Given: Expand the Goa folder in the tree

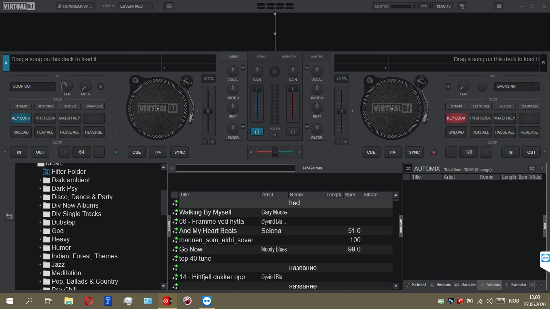Looking at the screenshot, I should point(40,231).
